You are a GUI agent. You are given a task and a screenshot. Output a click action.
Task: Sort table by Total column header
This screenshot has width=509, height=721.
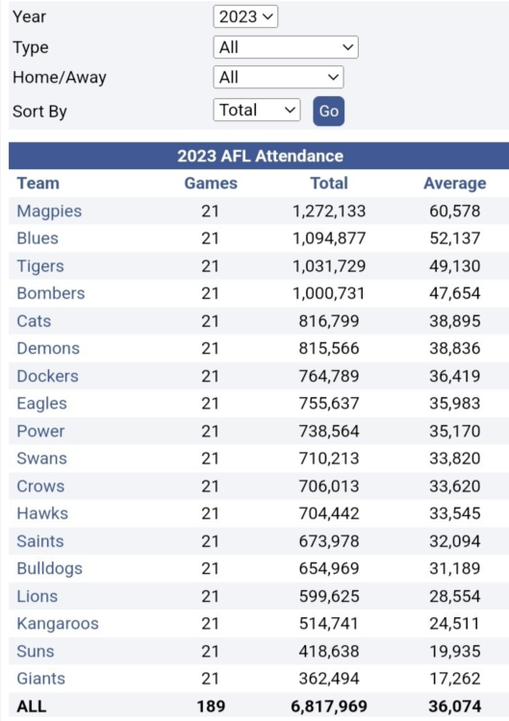point(329,184)
